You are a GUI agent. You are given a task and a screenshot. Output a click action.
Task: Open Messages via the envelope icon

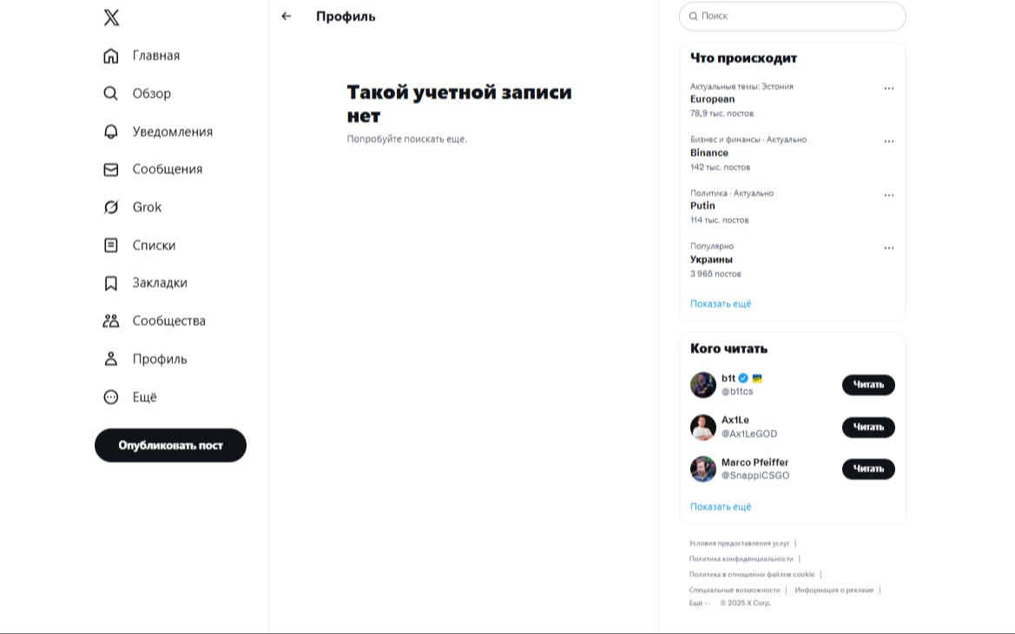pyautogui.click(x=111, y=170)
